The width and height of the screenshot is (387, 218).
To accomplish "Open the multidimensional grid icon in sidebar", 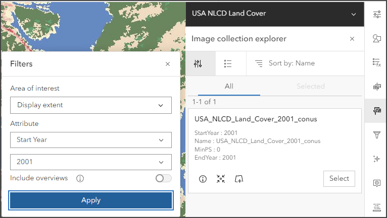I will pyautogui.click(x=377, y=87).
